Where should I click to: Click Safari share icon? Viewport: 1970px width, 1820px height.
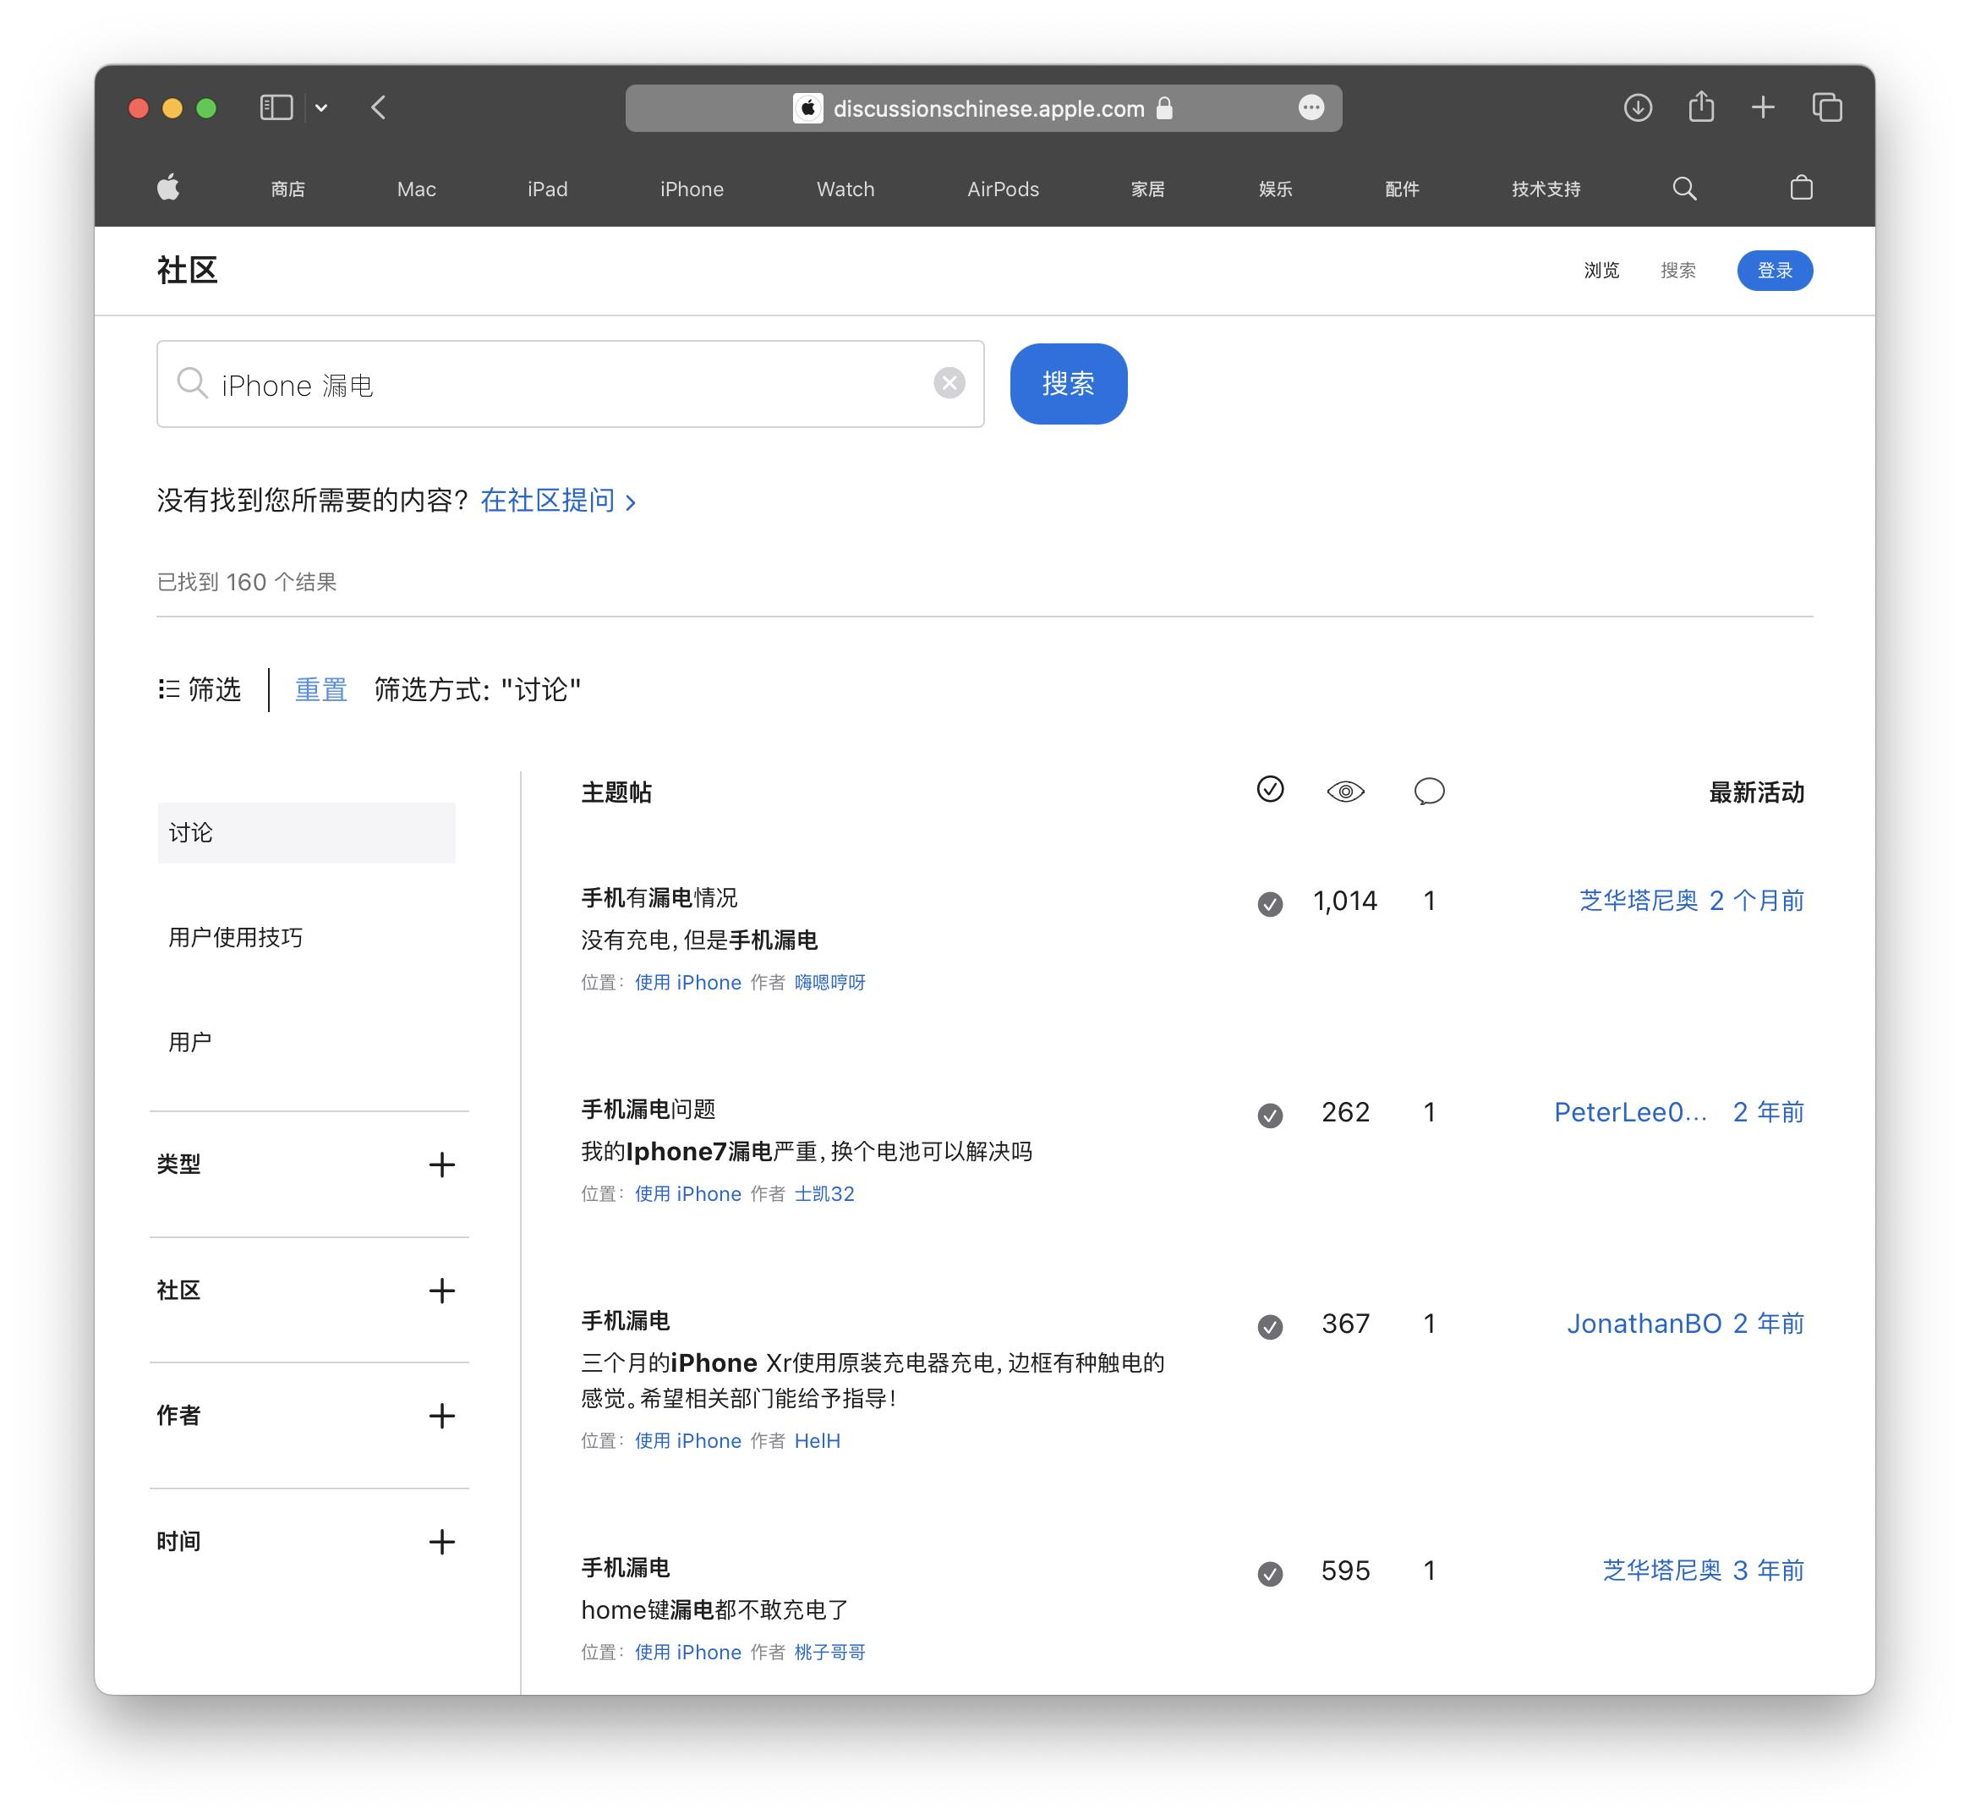(1700, 107)
